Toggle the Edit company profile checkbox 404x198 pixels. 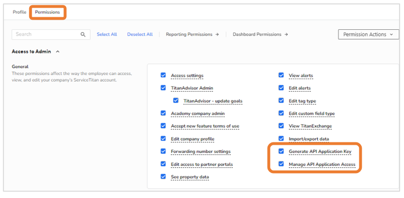(x=163, y=139)
